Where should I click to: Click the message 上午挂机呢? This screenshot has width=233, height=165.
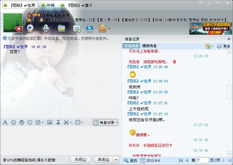(x=138, y=109)
